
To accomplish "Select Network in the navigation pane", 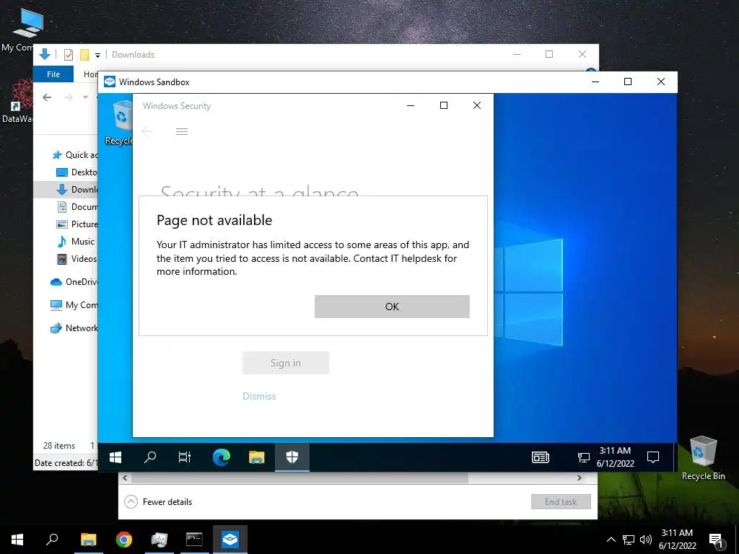I will pyautogui.click(x=74, y=328).
